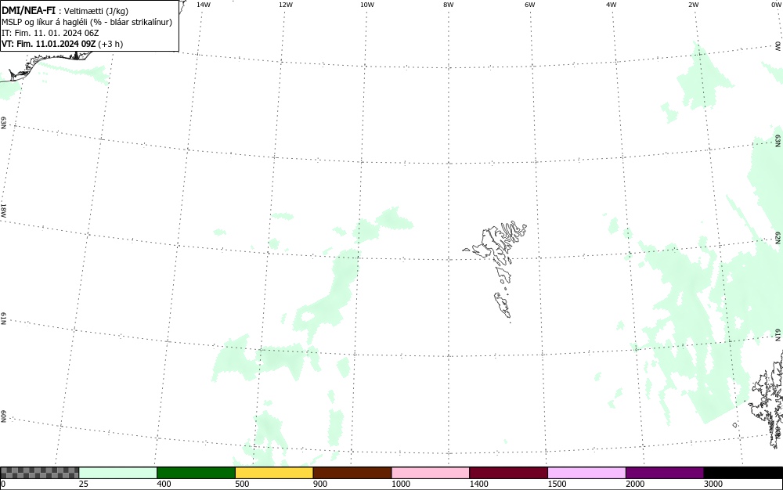Viewport: 783px width, 490px height.
Task: Select the dark green 400–500 legend swatch
Action: [x=196, y=473]
